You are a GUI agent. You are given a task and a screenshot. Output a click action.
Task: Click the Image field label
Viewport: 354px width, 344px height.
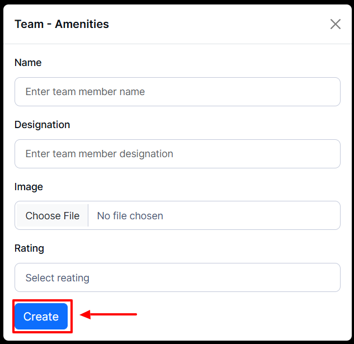tap(29, 187)
